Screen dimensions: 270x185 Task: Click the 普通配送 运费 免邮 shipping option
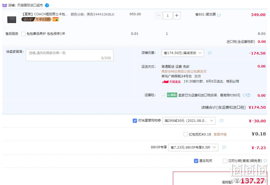[176, 67]
